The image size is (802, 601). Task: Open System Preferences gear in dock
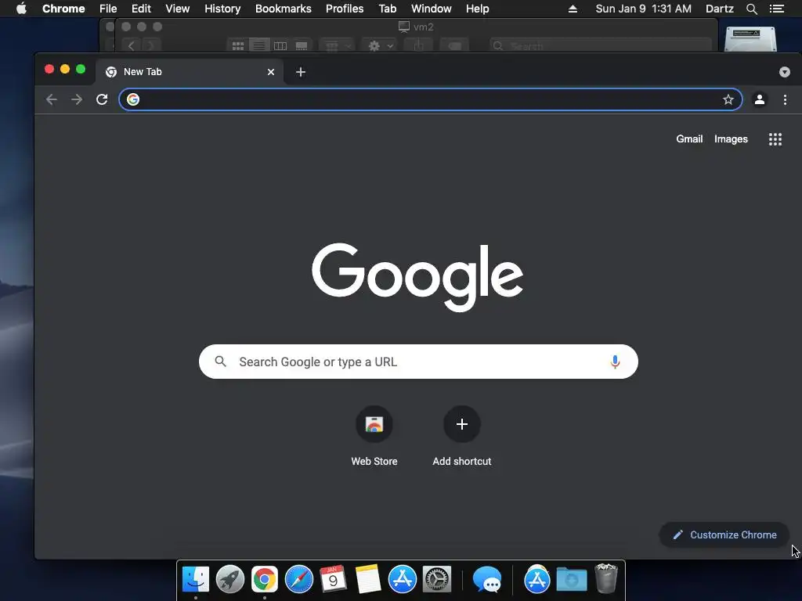[437, 580]
